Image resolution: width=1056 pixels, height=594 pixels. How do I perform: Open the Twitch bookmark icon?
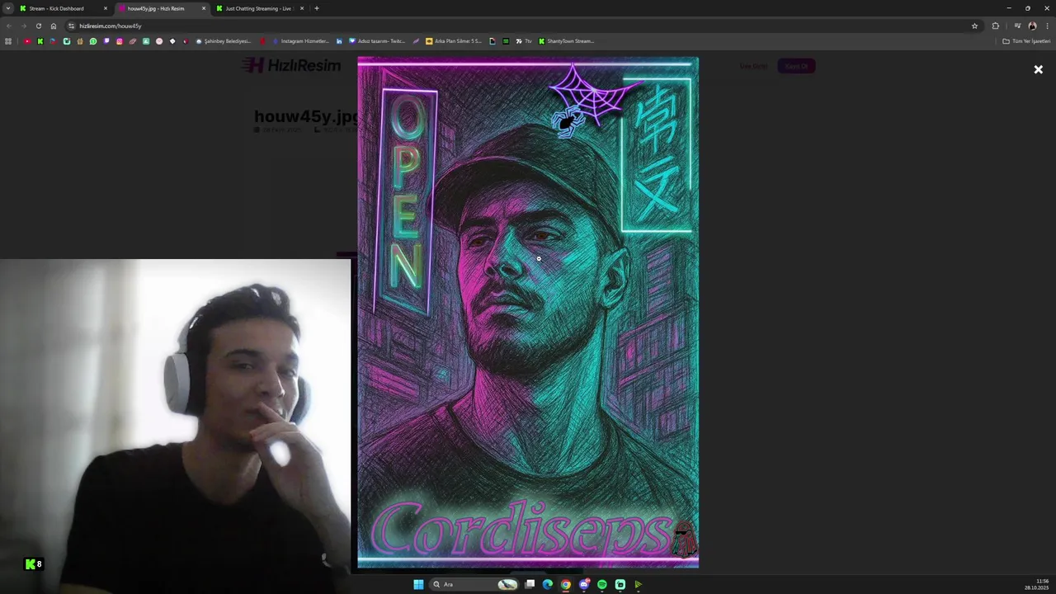(106, 41)
